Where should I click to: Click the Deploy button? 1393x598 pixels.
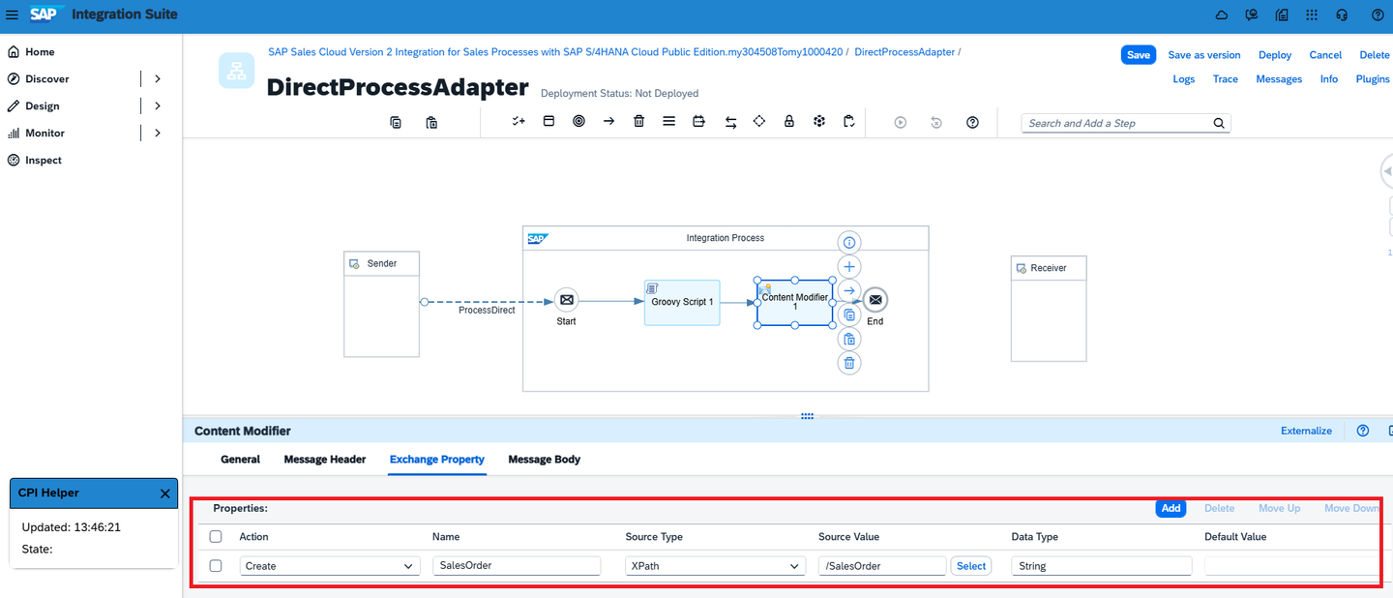coord(1275,55)
